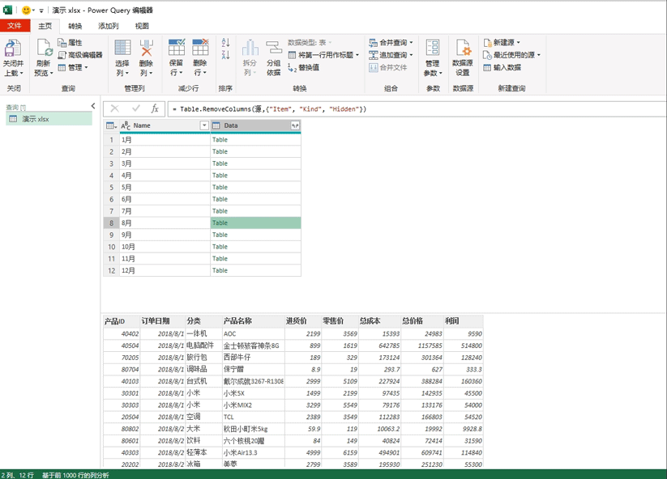Click the Group By (分组依据) icon
This screenshot has width=667, height=479.
273,48
